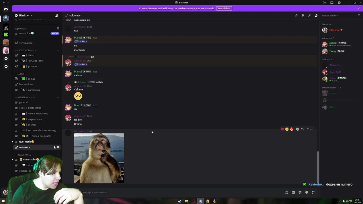React with heart-eyes emoji on monkey message
The image size is (363, 204).
[x=292, y=129]
